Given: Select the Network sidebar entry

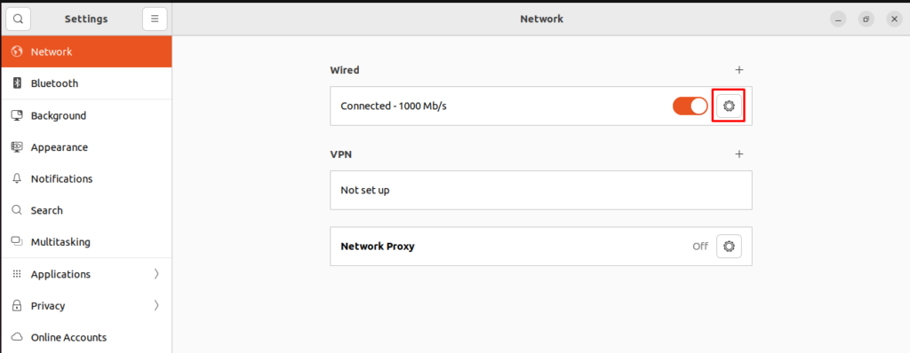Looking at the screenshot, I should click(86, 51).
